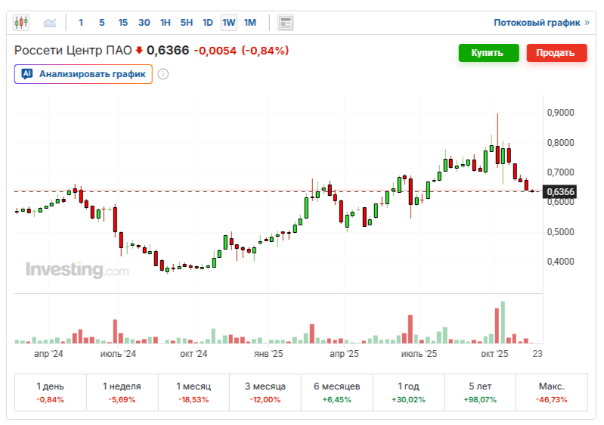Switch to the 1M interval
604x425 pixels.
pyautogui.click(x=250, y=23)
